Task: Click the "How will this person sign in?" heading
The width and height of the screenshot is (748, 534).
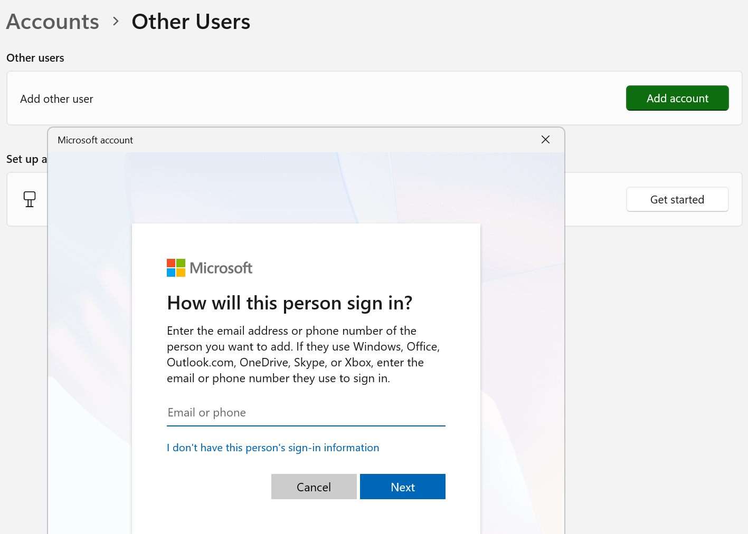Action: (289, 303)
